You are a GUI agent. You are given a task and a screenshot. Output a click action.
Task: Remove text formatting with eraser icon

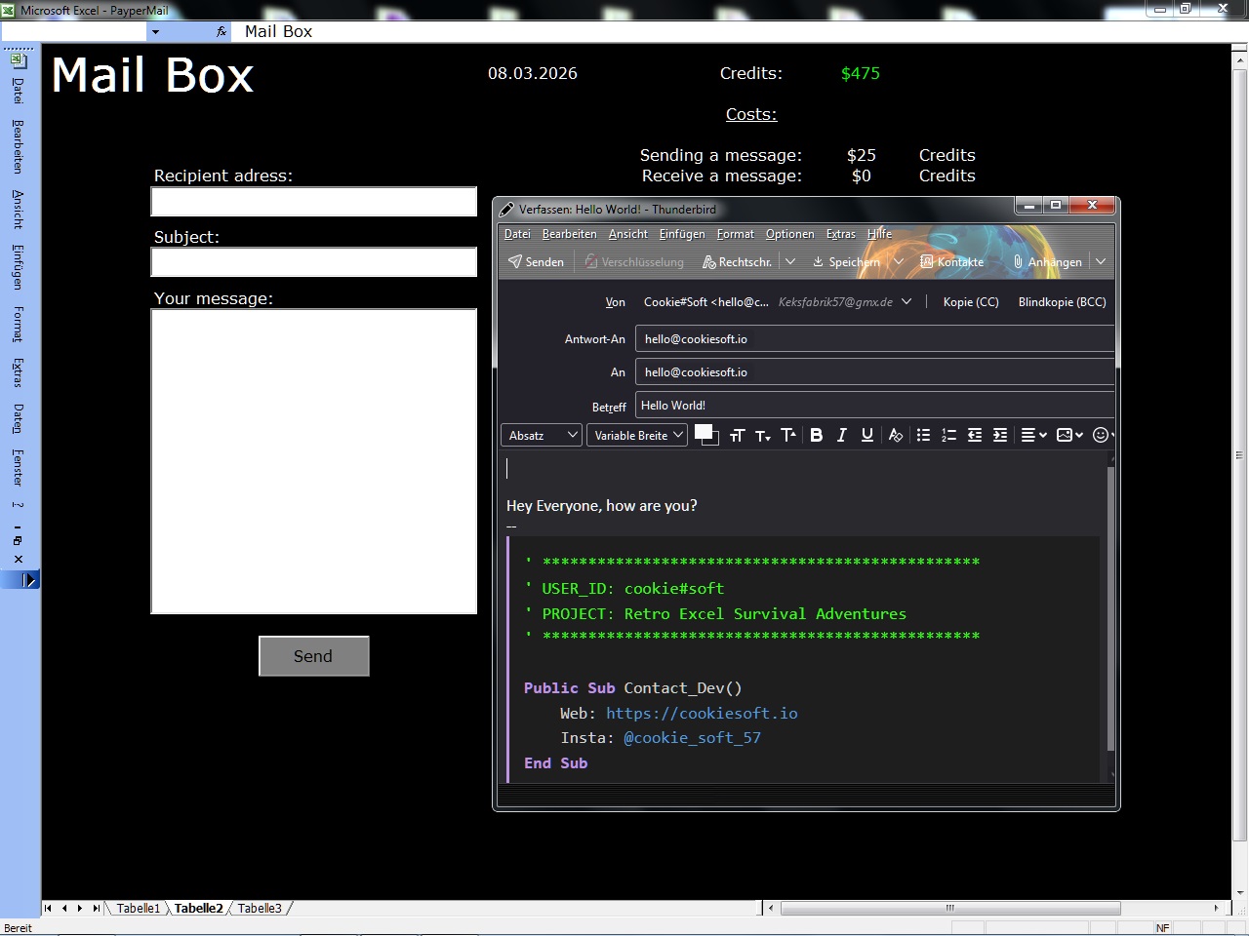(895, 436)
